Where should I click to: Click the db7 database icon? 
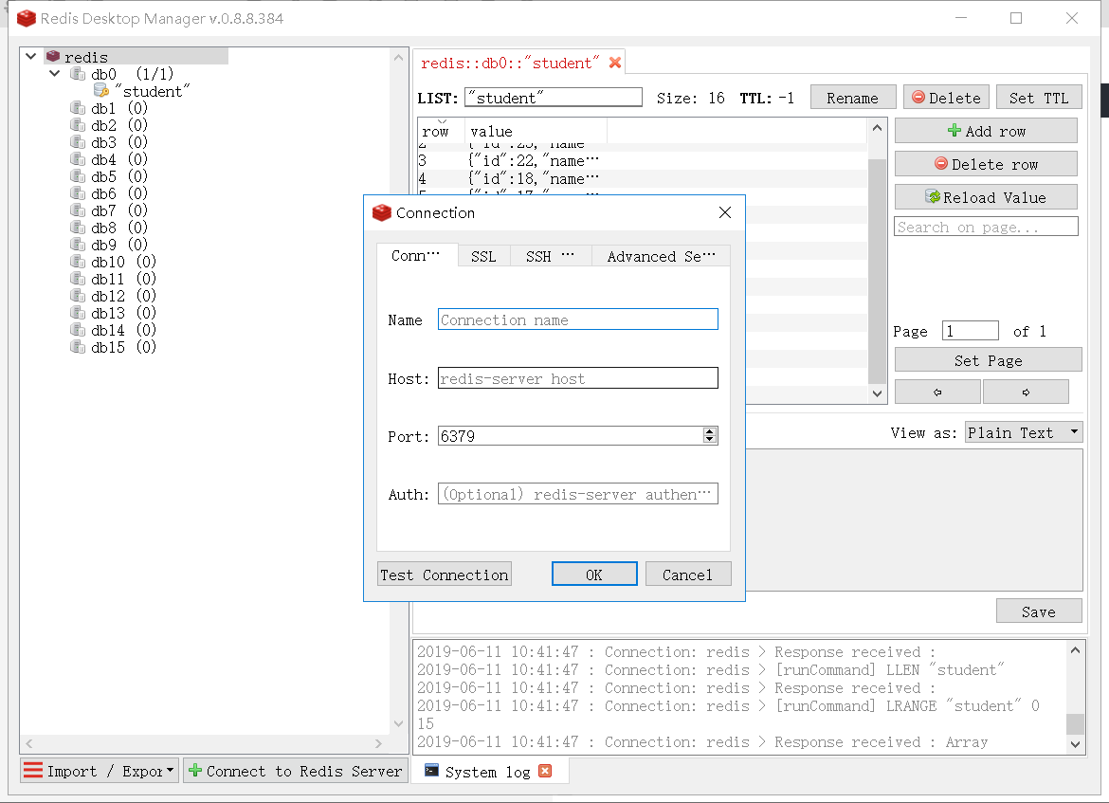click(x=78, y=210)
